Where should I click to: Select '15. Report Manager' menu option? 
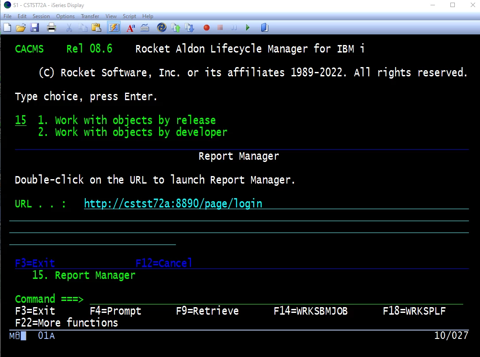84,275
